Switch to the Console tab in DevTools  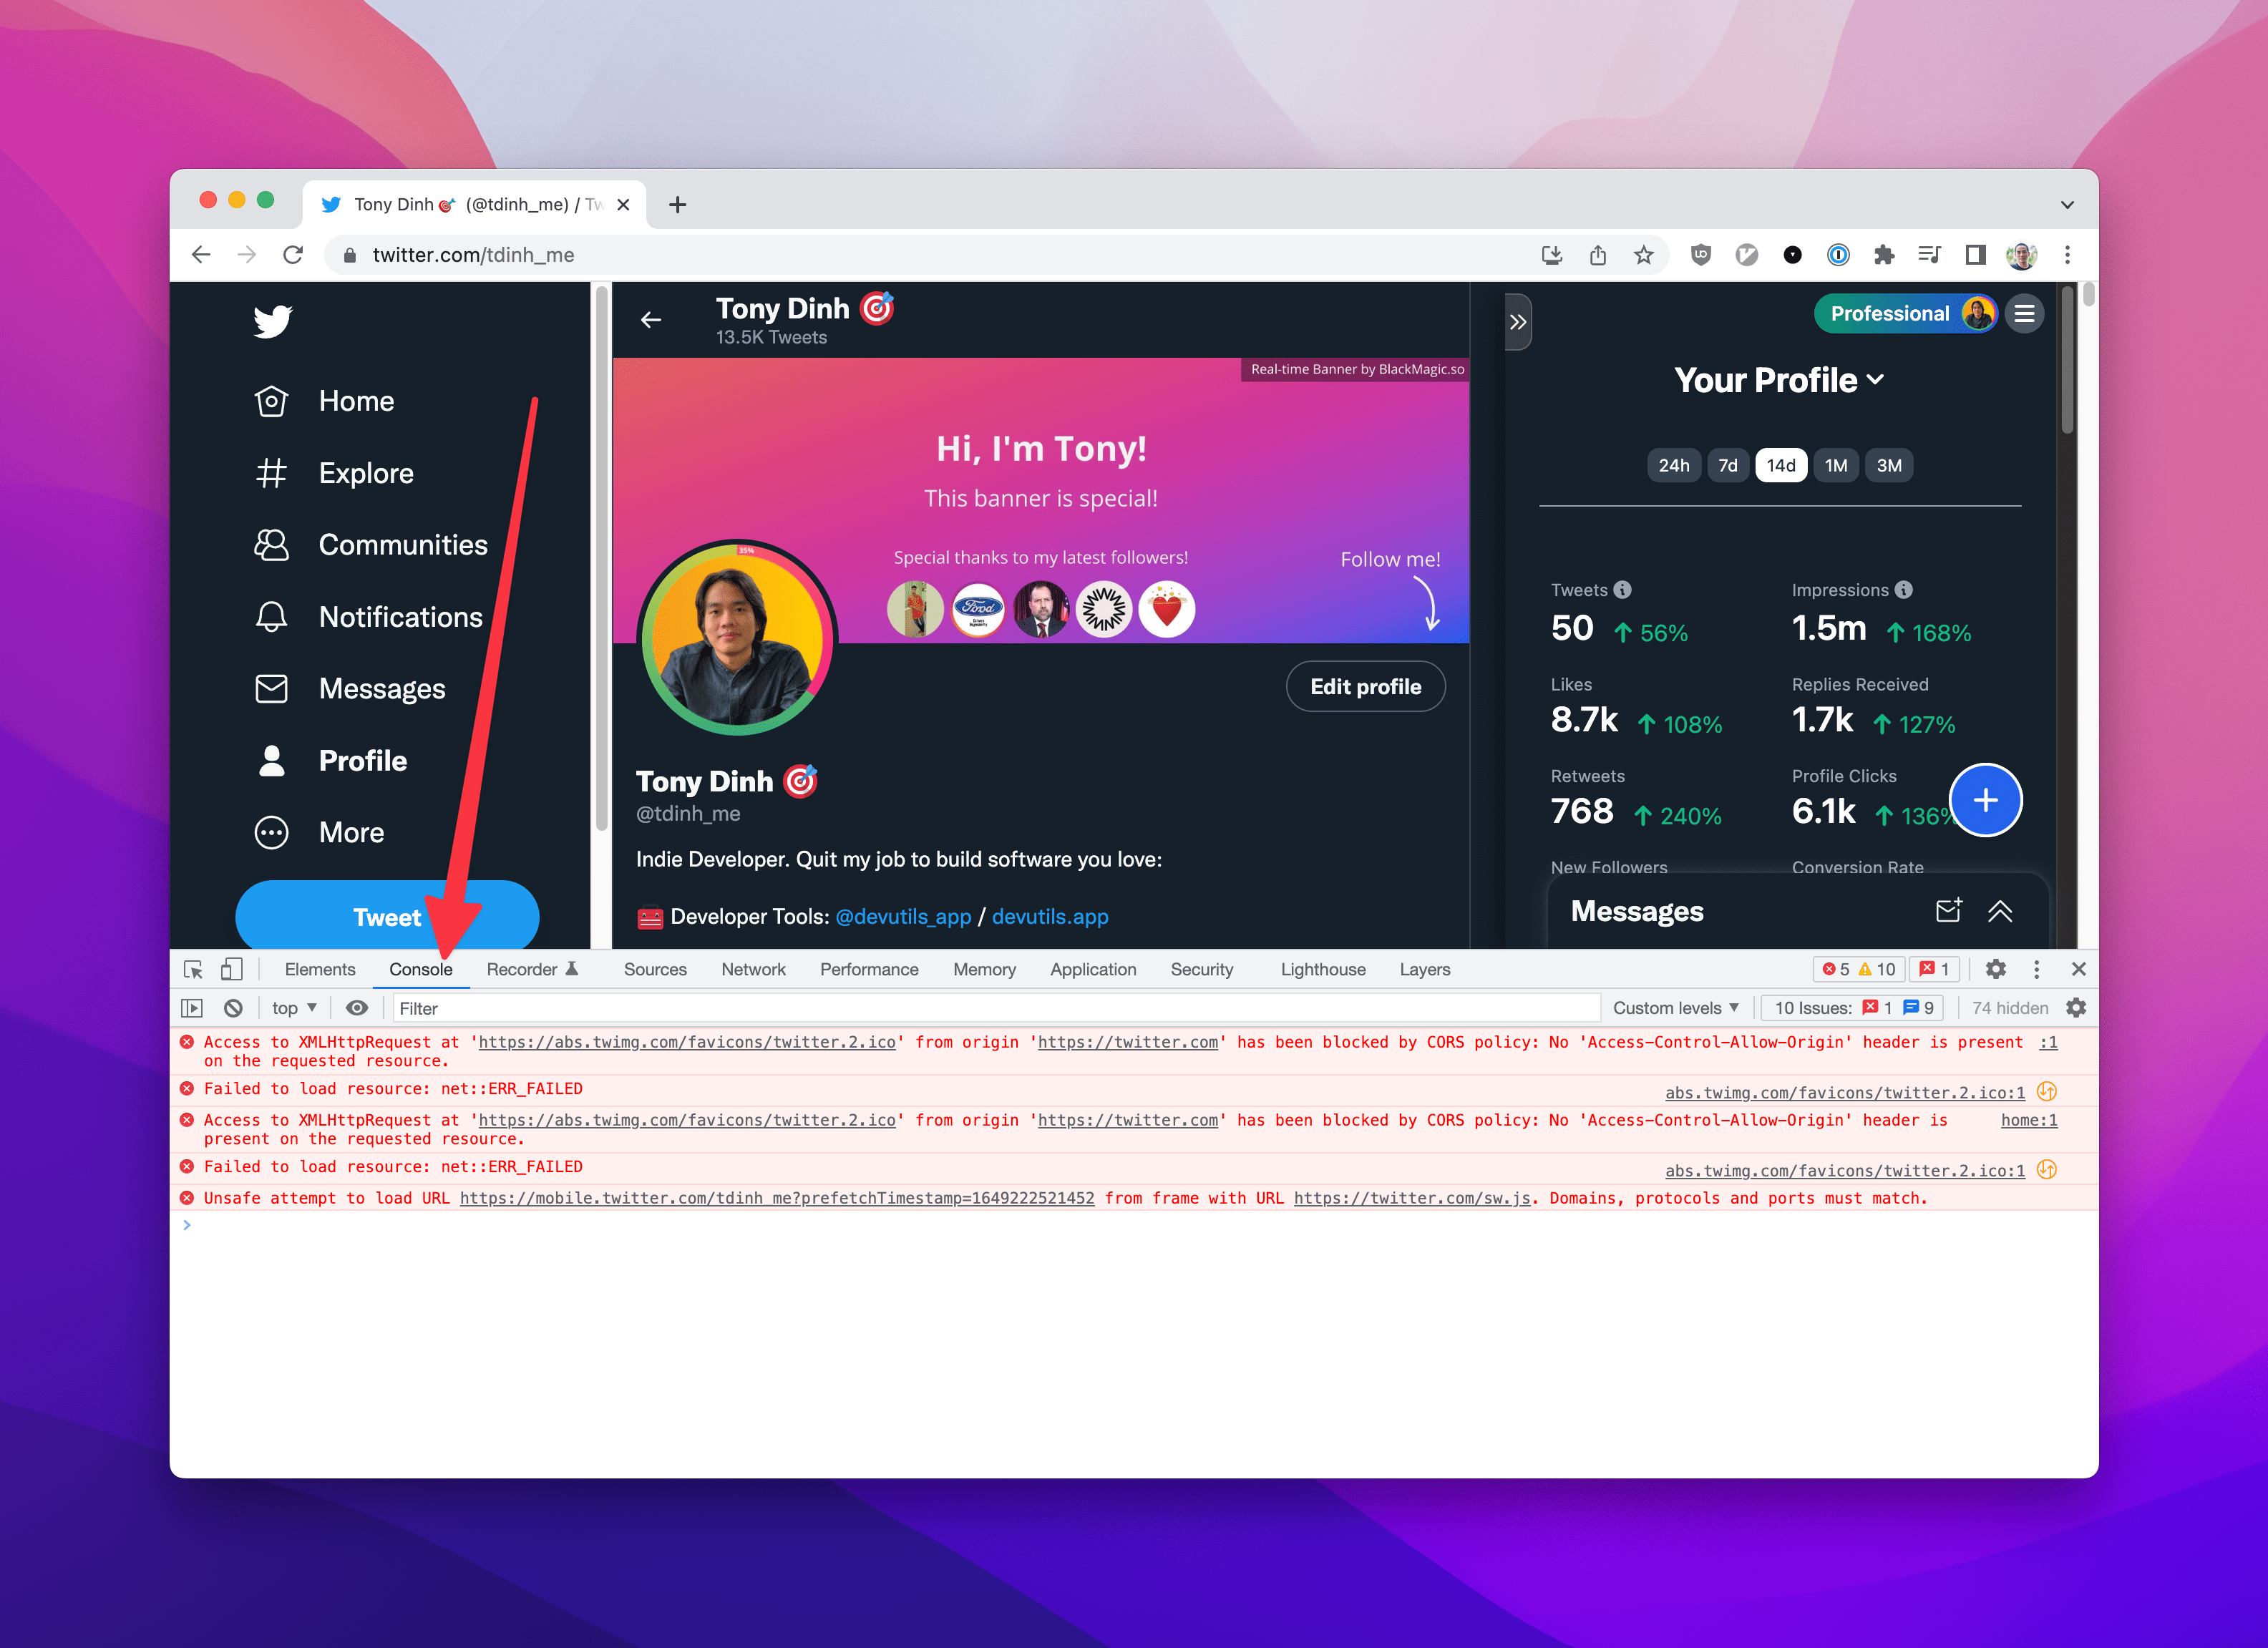(419, 968)
